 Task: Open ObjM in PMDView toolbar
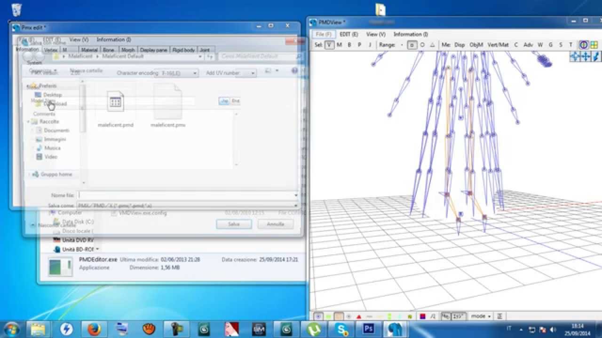(476, 45)
